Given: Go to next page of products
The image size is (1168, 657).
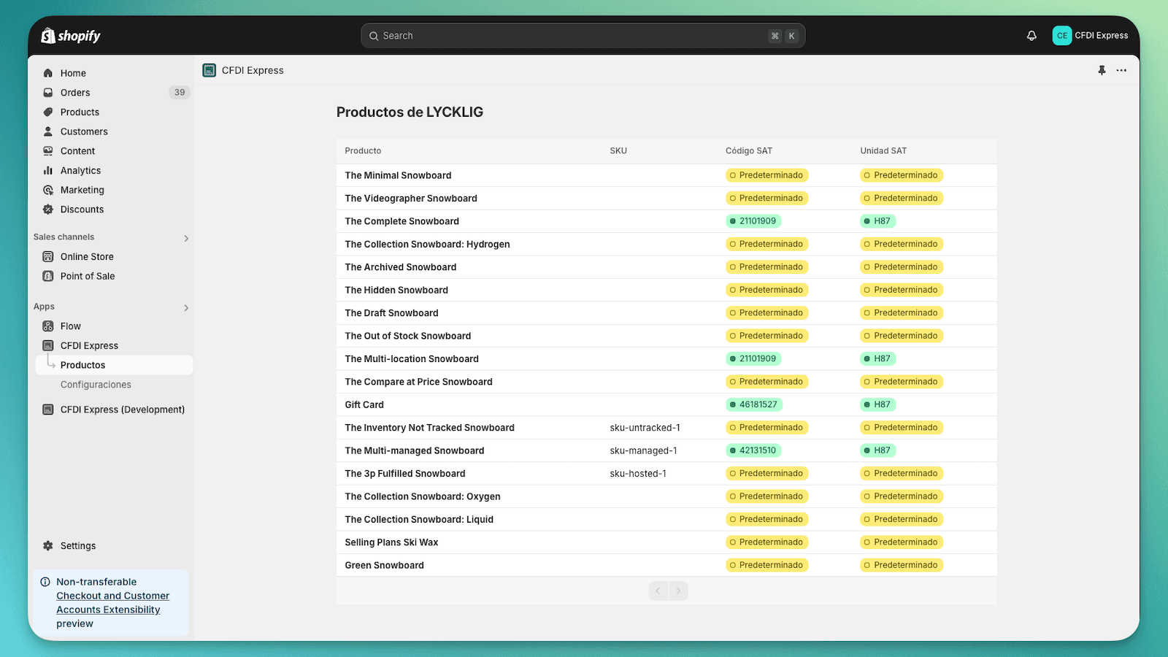Looking at the screenshot, I should [x=678, y=591].
